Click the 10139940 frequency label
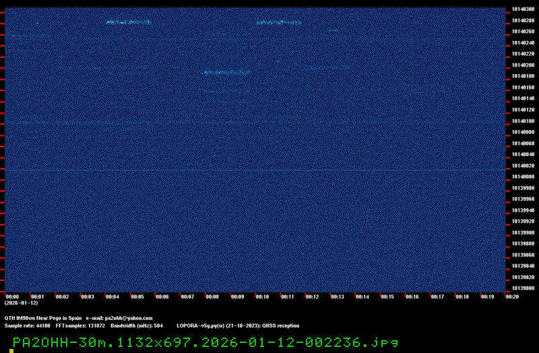Screen dimensions: 539x353 pyautogui.click(x=523, y=210)
